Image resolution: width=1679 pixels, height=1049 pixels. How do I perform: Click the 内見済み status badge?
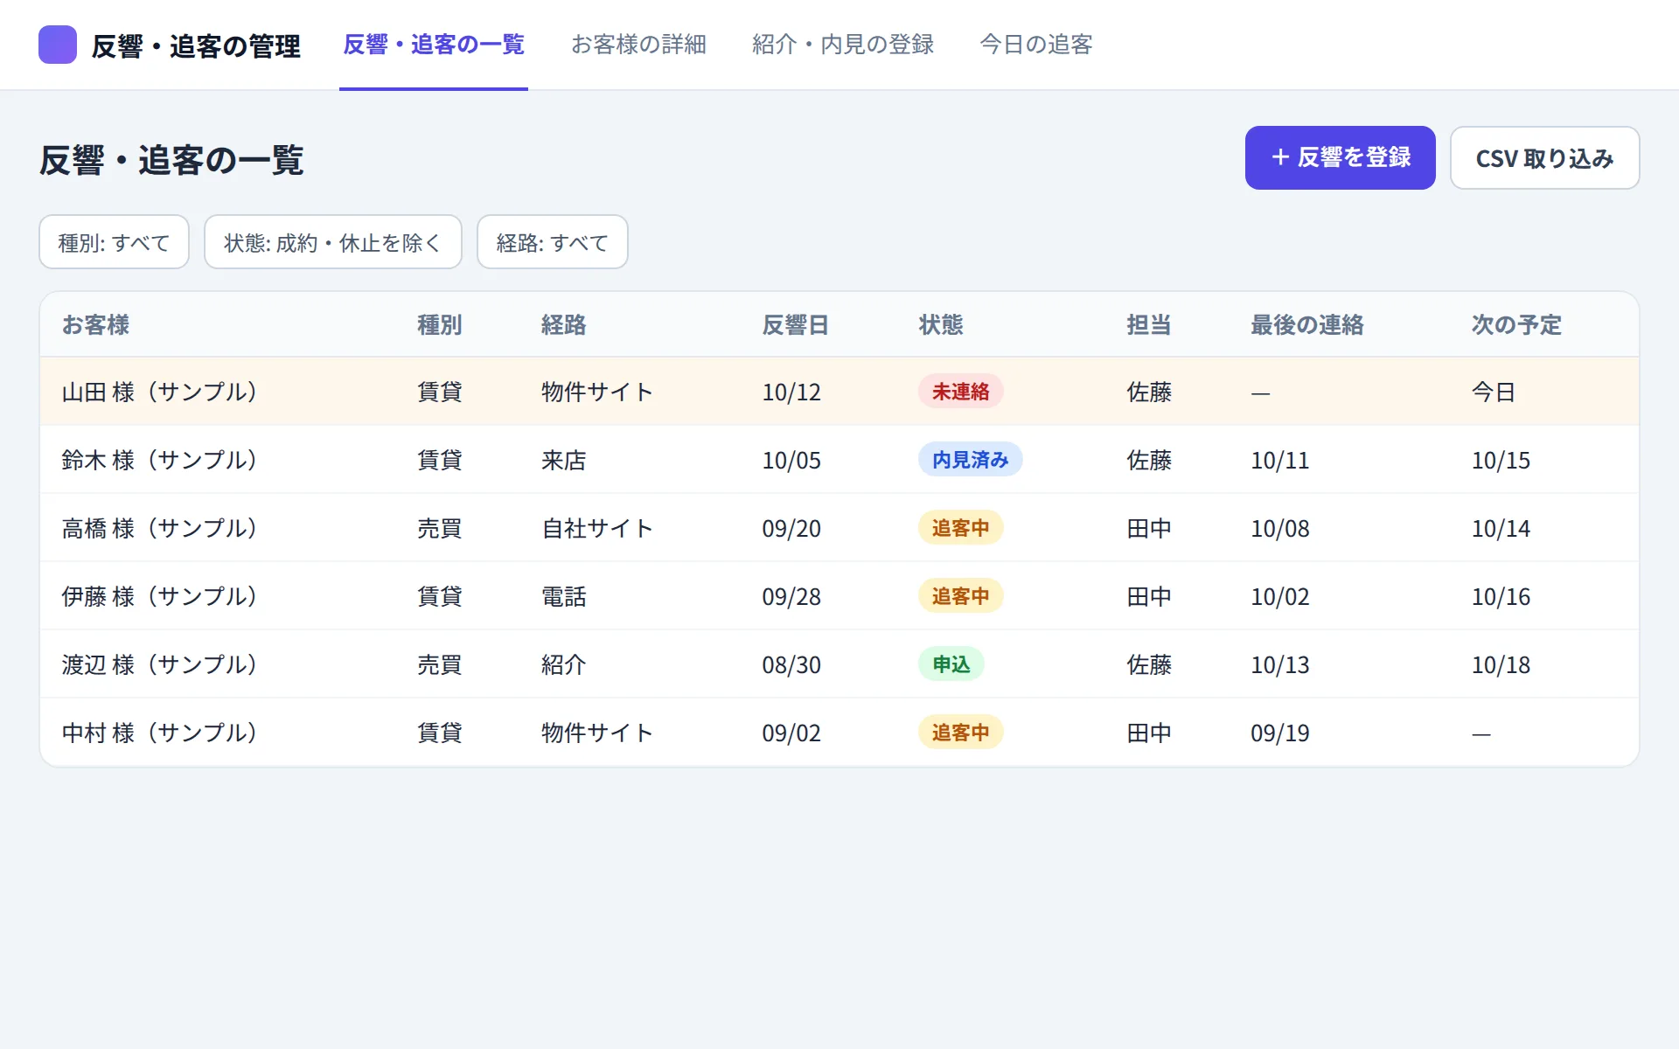pyautogui.click(x=970, y=460)
